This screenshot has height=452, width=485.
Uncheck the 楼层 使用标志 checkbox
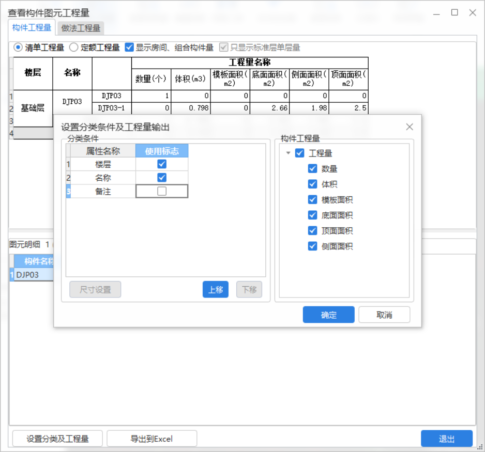162,164
